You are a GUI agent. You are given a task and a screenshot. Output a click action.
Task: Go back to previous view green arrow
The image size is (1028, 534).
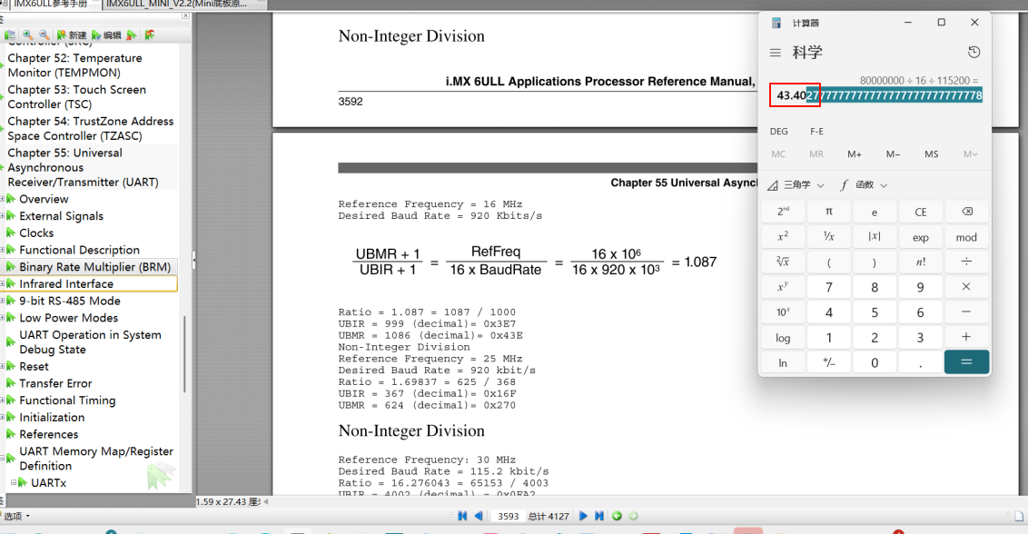(x=617, y=516)
